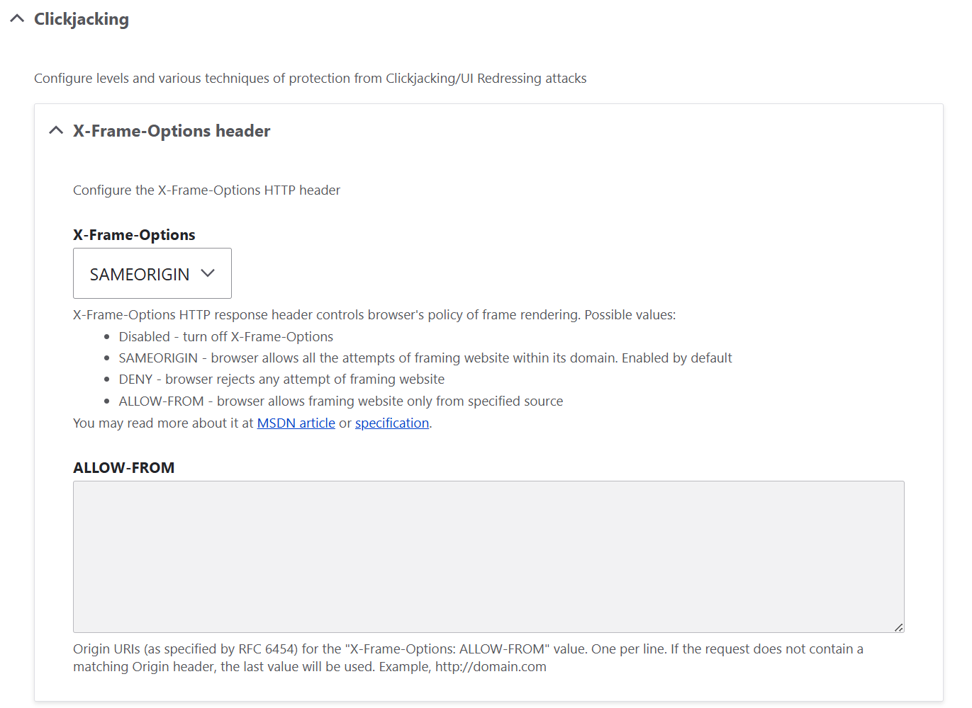972x708 pixels.
Task: Click the X-Frame-Options header section title
Action: 172,130
